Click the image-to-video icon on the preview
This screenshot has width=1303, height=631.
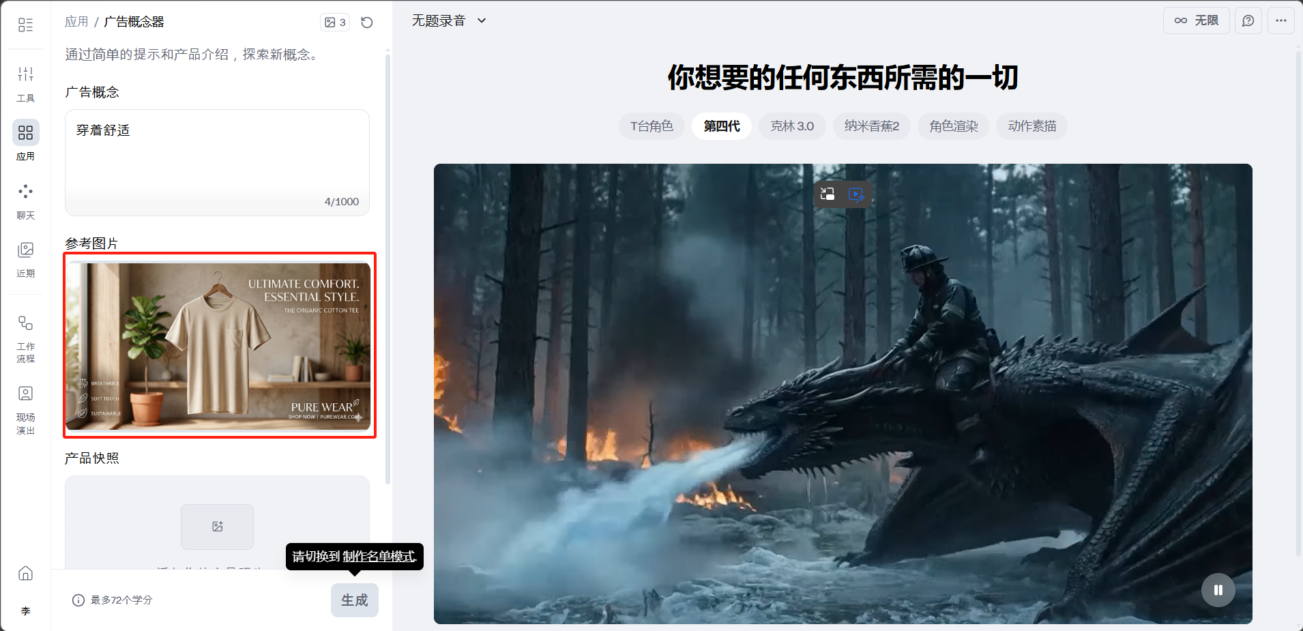(x=856, y=194)
